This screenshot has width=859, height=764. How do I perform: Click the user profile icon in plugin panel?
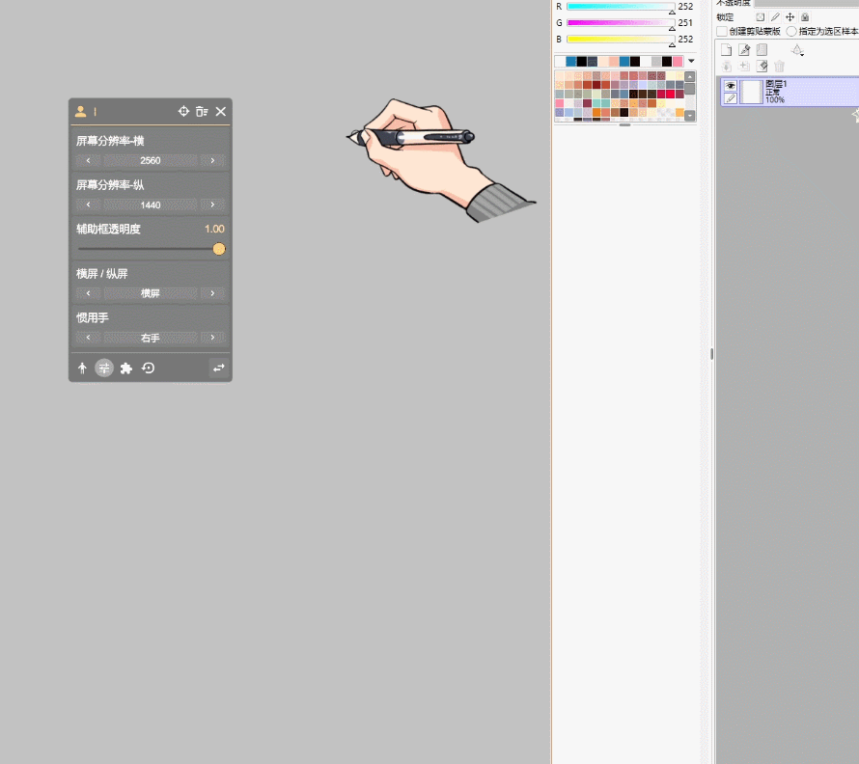80,111
